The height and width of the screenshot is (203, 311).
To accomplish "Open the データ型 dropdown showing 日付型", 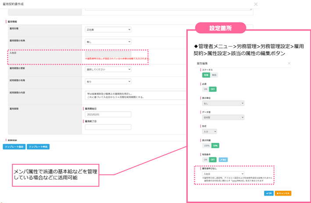I will (x=223, y=117).
